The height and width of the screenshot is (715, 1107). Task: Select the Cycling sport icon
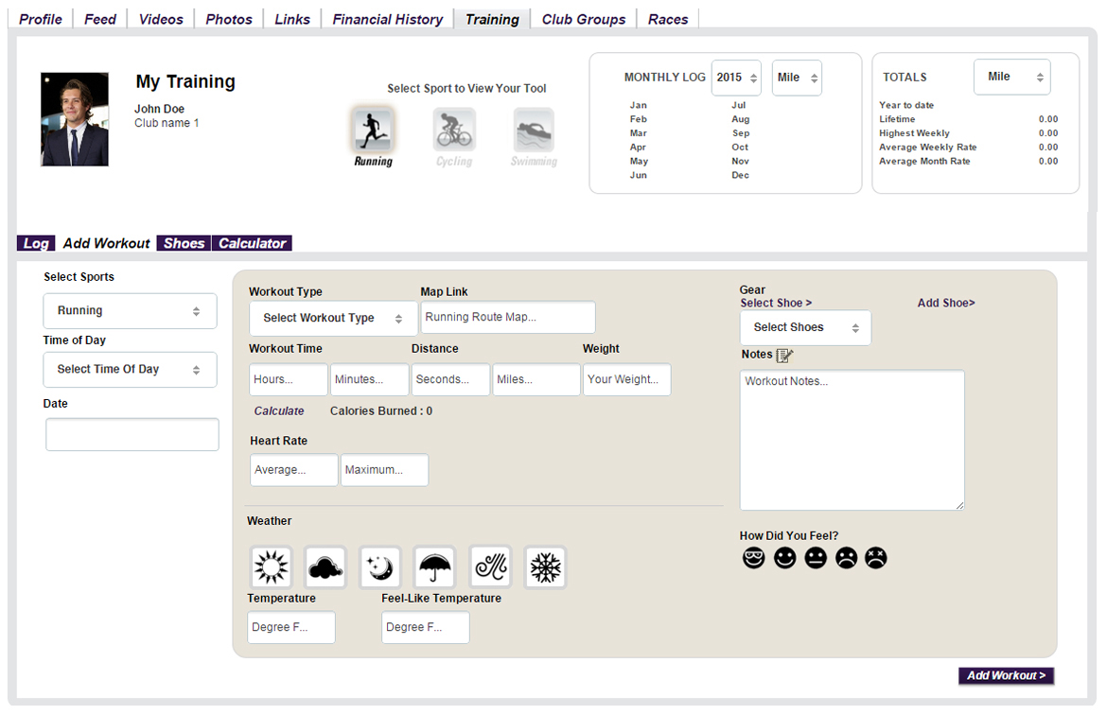pyautogui.click(x=454, y=130)
